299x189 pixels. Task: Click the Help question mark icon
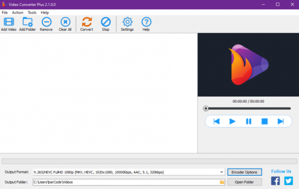coord(146,21)
